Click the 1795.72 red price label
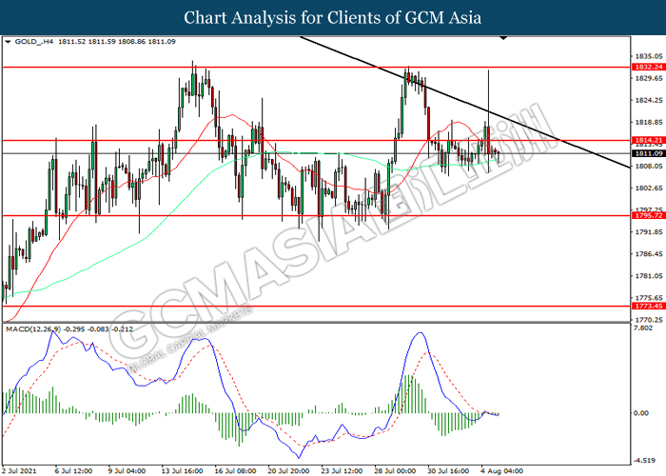Image resolution: width=666 pixels, height=476 pixels. [x=649, y=216]
